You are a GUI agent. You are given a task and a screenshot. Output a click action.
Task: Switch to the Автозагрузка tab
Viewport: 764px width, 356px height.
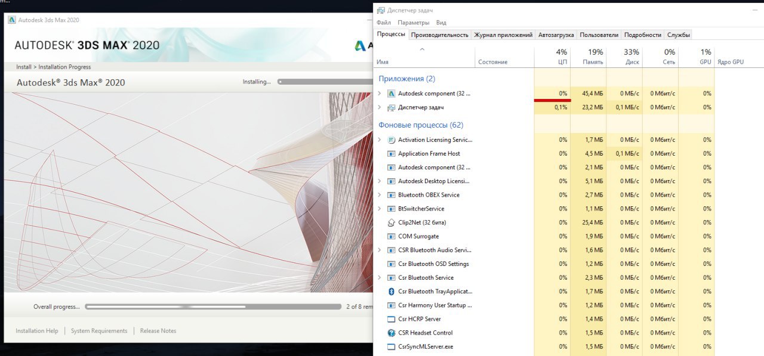556,35
